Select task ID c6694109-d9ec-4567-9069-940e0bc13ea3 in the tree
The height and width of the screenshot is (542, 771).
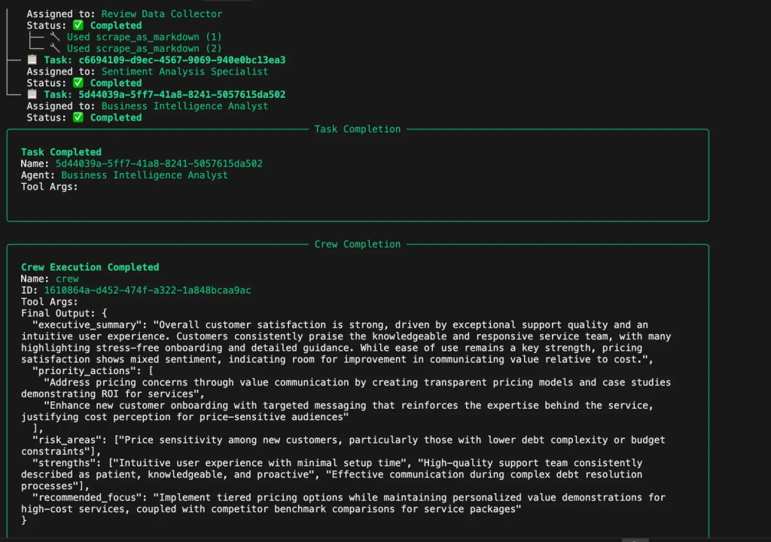181,60
